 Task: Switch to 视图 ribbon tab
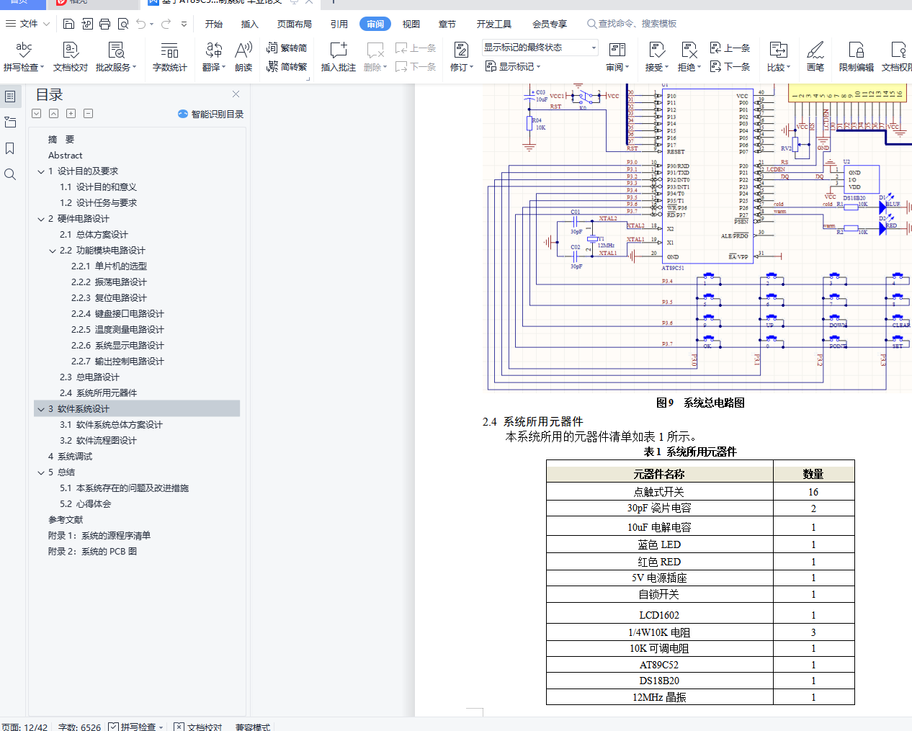tap(411, 24)
